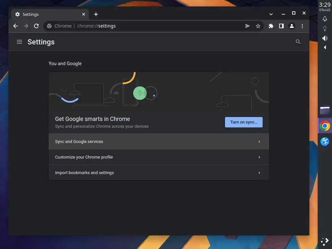Click the 'You and Google' heading

point(65,64)
